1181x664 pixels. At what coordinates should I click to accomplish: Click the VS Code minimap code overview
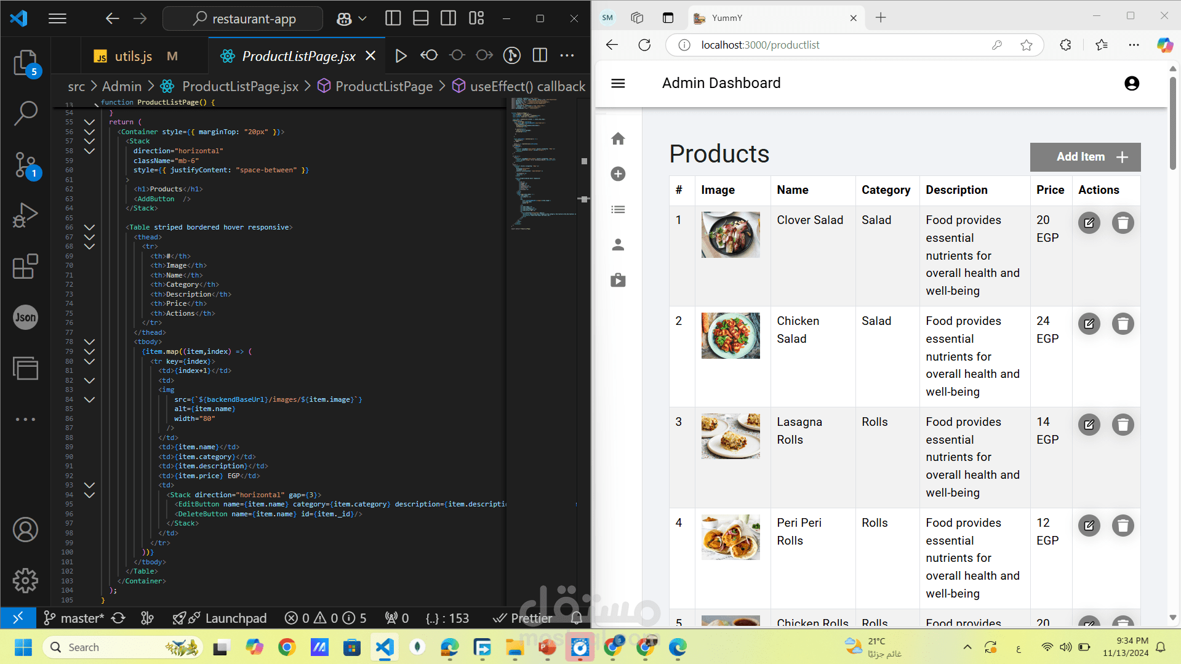pyautogui.click(x=543, y=163)
